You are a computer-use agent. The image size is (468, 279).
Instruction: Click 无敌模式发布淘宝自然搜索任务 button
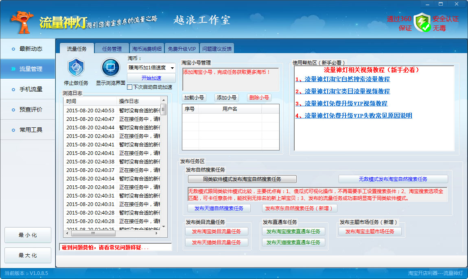393,179
